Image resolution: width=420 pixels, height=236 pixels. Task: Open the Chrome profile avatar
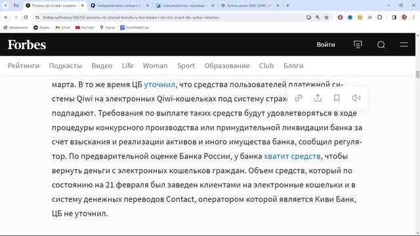pos(404,18)
